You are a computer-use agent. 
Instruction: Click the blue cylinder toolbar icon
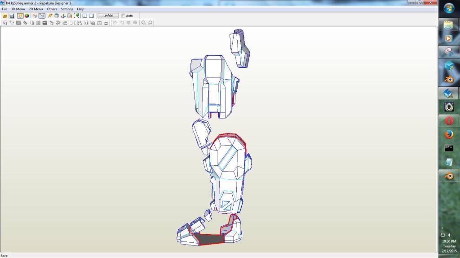[x=56, y=16]
